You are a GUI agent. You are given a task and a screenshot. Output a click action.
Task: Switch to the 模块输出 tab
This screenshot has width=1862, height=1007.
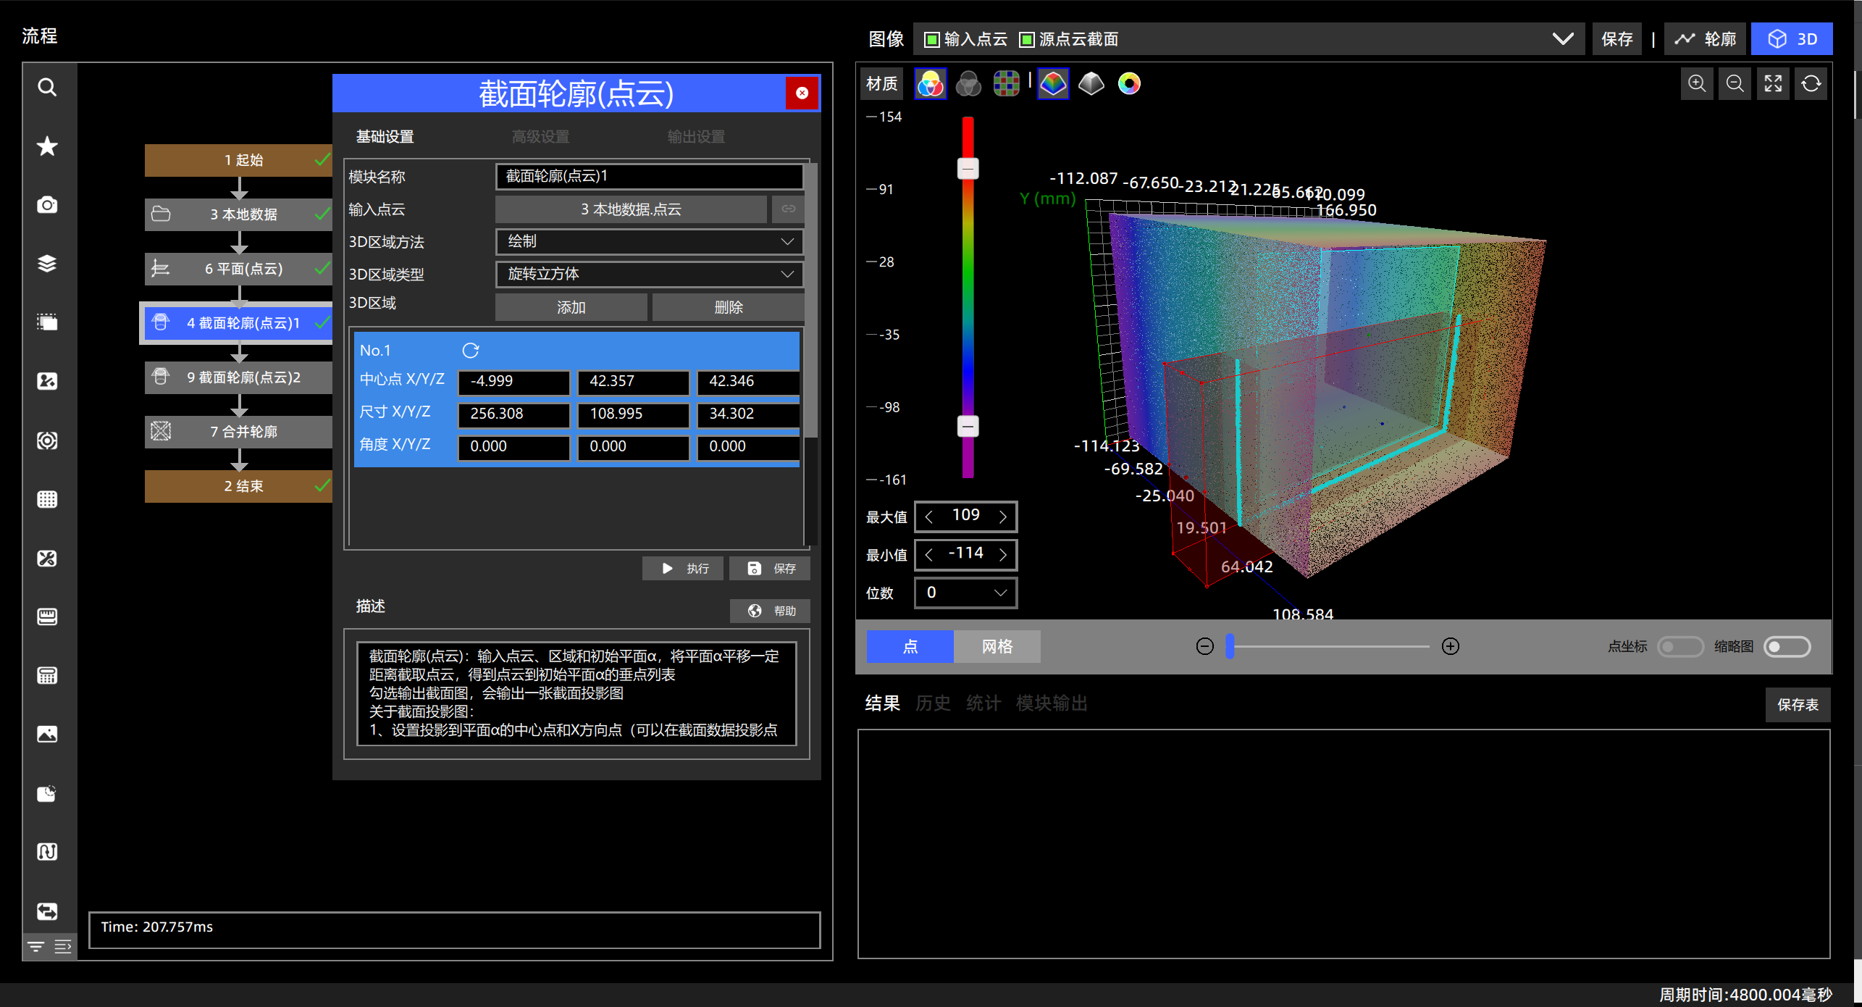pos(1052,703)
